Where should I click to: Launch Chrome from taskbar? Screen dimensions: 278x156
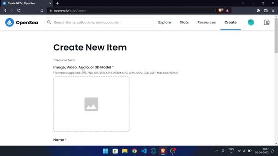(x=134, y=151)
